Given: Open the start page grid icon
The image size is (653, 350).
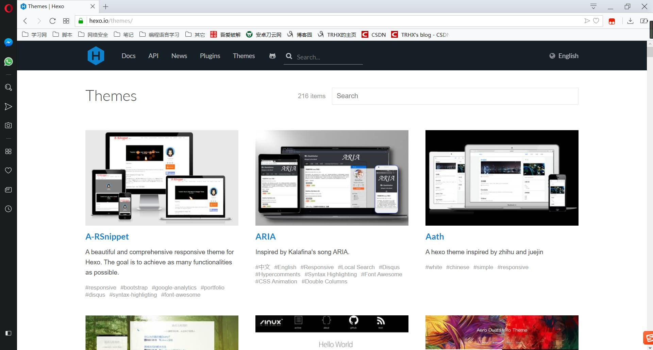Looking at the screenshot, I should 66,21.
